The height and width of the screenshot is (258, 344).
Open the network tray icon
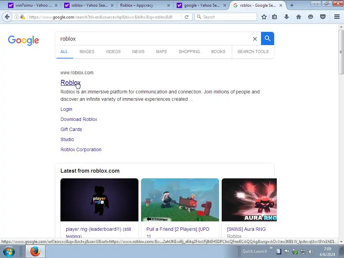(303, 252)
